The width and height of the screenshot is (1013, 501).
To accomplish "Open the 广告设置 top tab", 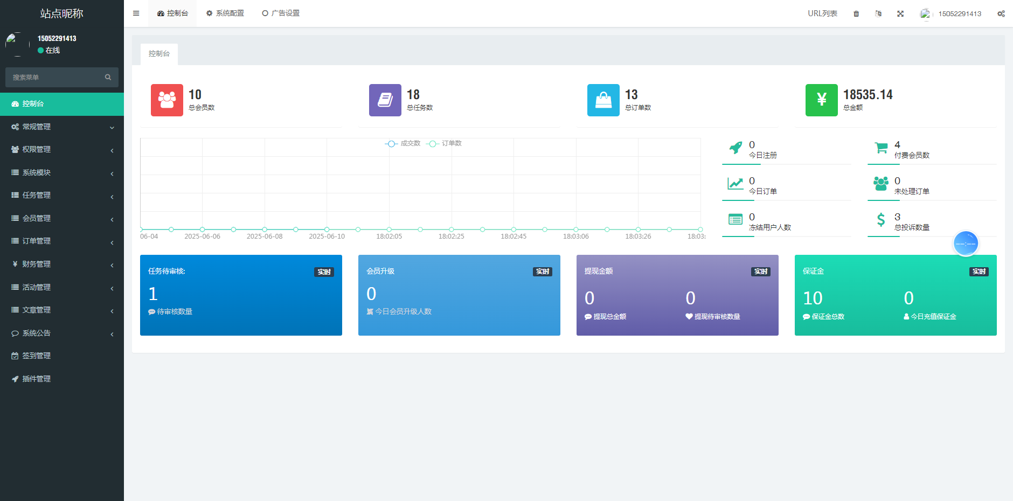I will (281, 13).
